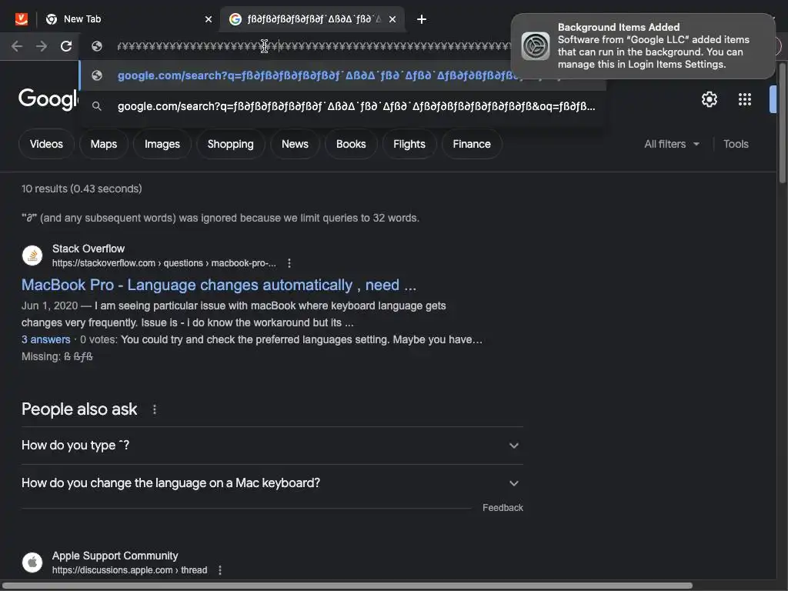Open the search Tools button
Image resolution: width=788 pixels, height=591 pixels.
click(736, 144)
